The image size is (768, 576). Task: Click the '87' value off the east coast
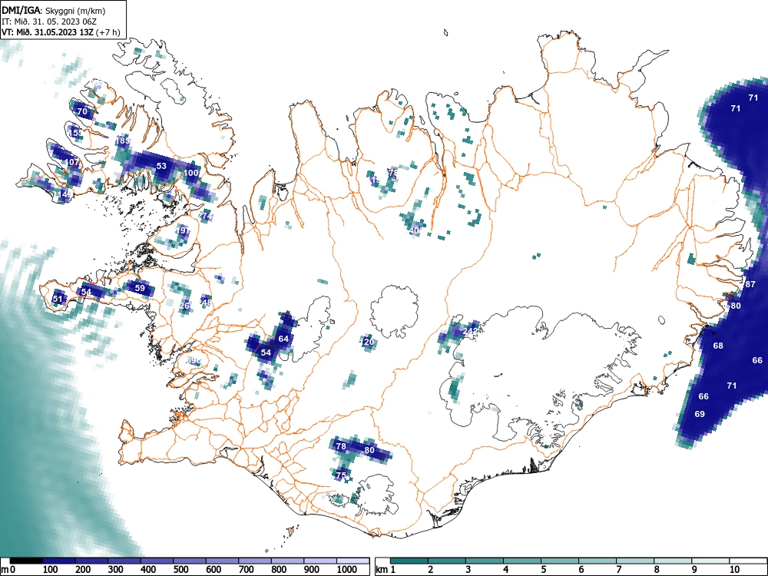click(750, 284)
